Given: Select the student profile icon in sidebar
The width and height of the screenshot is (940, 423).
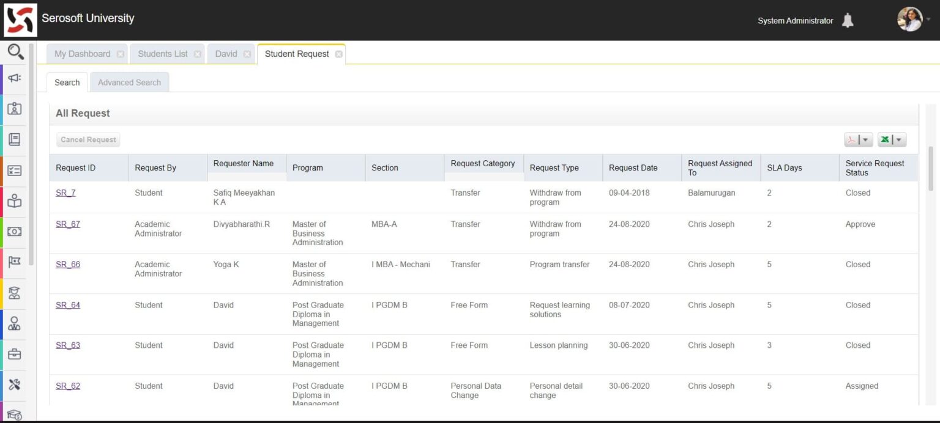Looking at the screenshot, I should pos(15,108).
